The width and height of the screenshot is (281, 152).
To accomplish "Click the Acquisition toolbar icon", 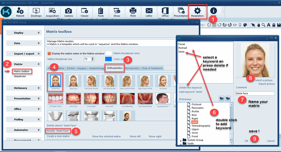I will tap(52, 12).
